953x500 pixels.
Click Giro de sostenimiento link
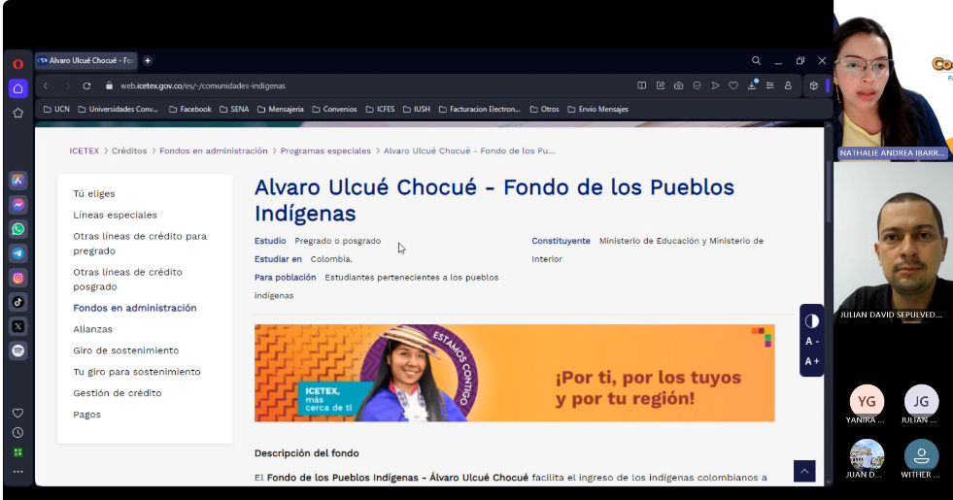click(x=125, y=350)
